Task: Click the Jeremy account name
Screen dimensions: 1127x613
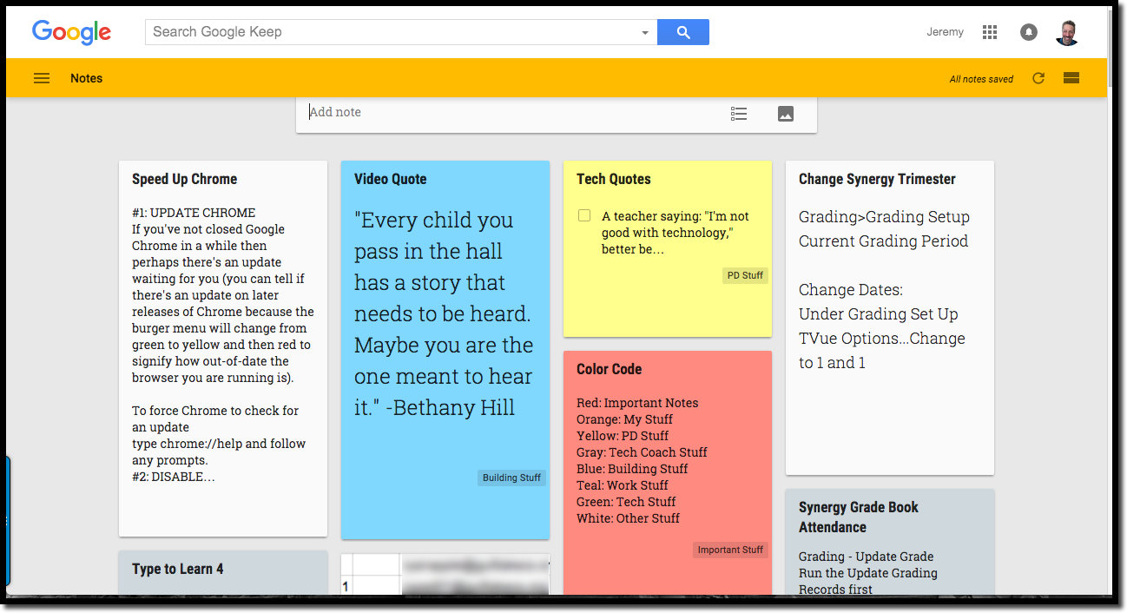Action: [945, 32]
